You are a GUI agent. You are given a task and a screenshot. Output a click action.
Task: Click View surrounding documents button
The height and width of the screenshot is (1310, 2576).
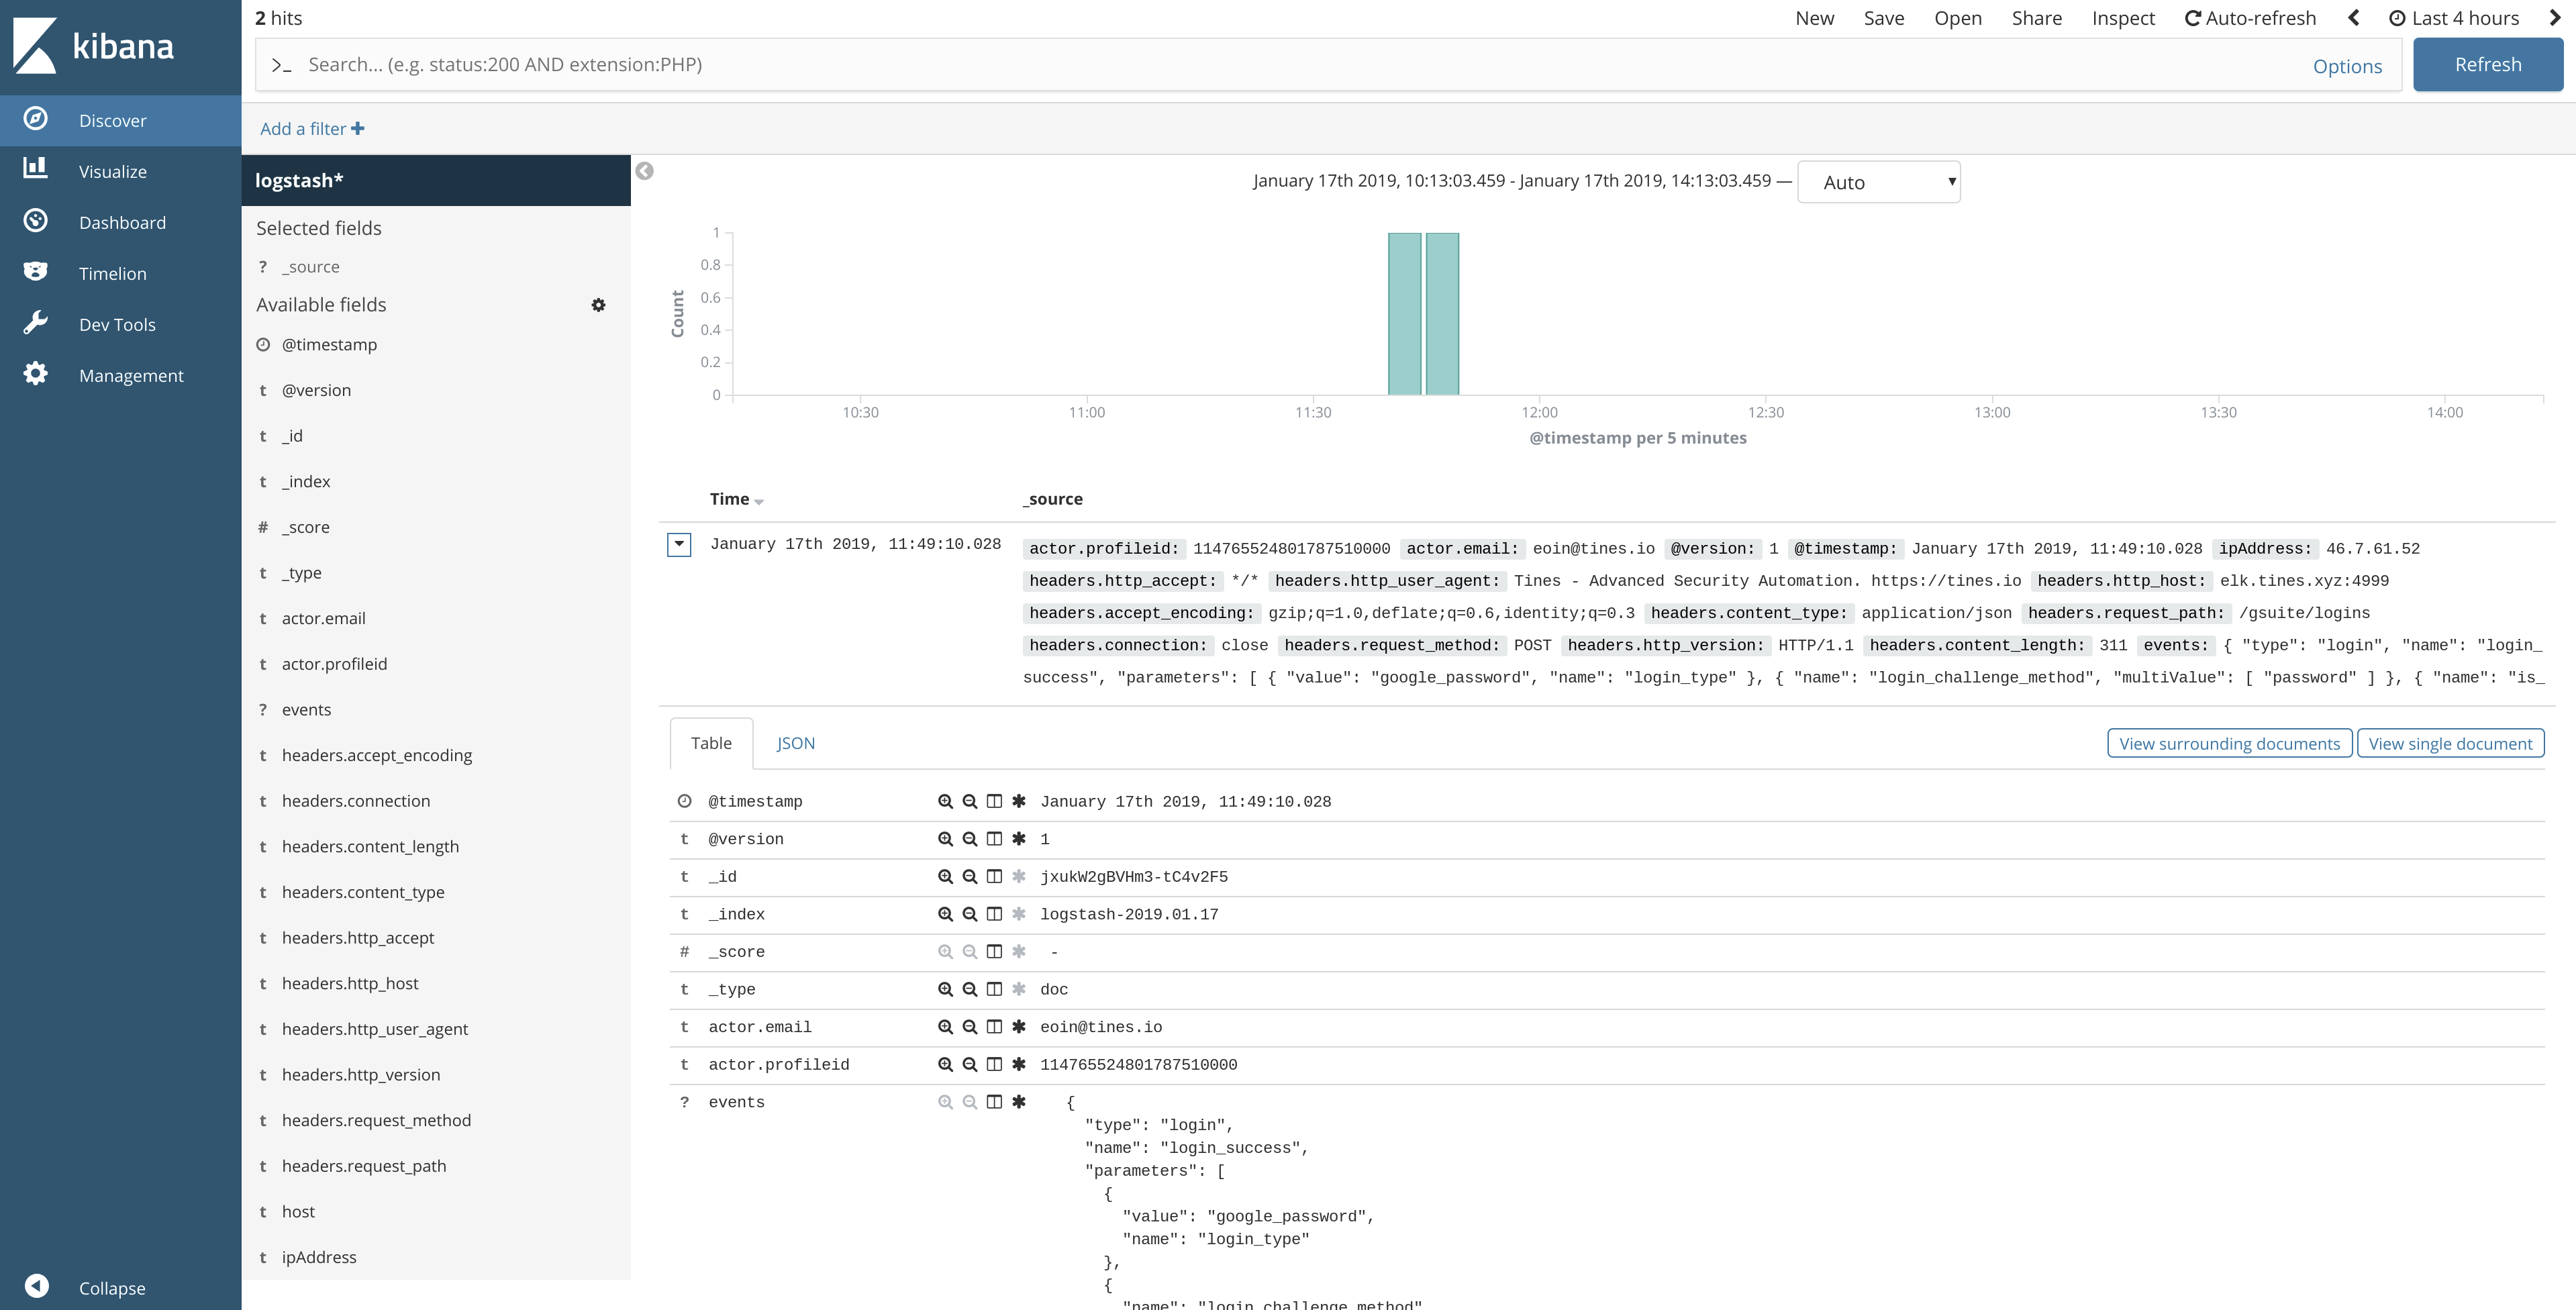(x=2229, y=743)
